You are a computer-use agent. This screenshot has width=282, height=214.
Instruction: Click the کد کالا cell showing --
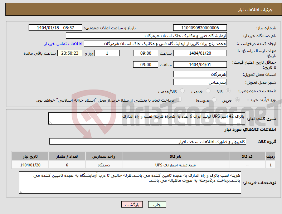click(x=247, y=165)
